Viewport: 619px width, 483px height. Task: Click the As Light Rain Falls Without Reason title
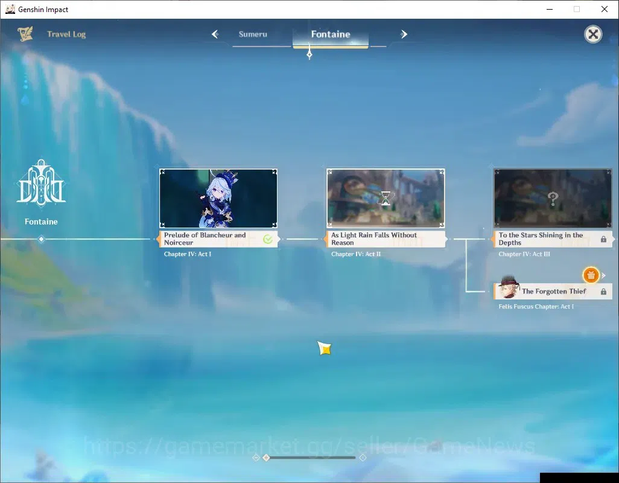click(374, 239)
